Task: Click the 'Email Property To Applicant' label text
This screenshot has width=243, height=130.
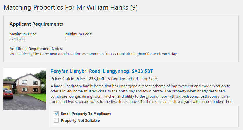Action: [x=86, y=114]
